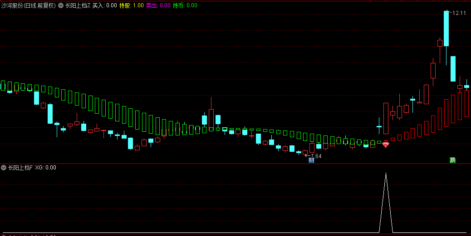Open the 财 financial info marker
Image resolution: width=471 pixels, height=236 pixels.
coord(311,160)
